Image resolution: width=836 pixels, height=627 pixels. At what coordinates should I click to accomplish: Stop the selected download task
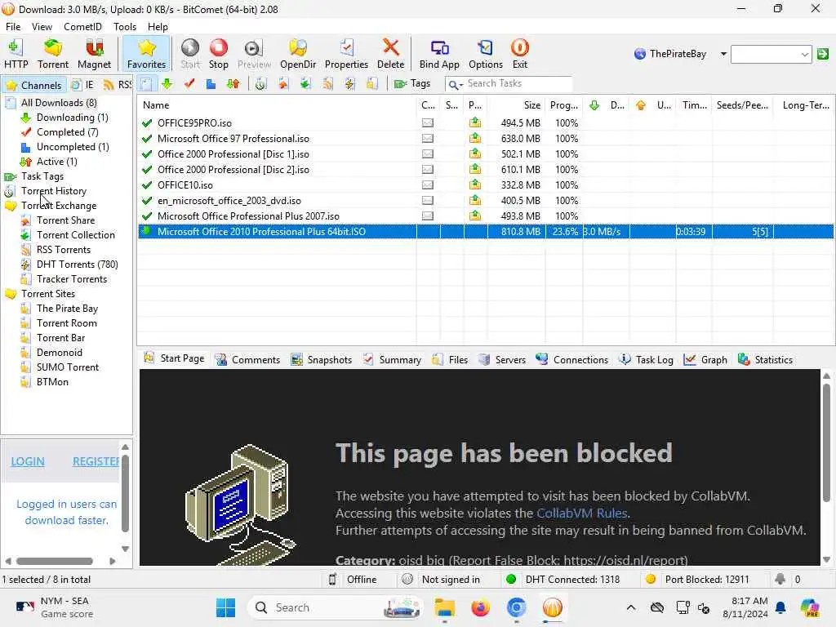[x=218, y=54]
